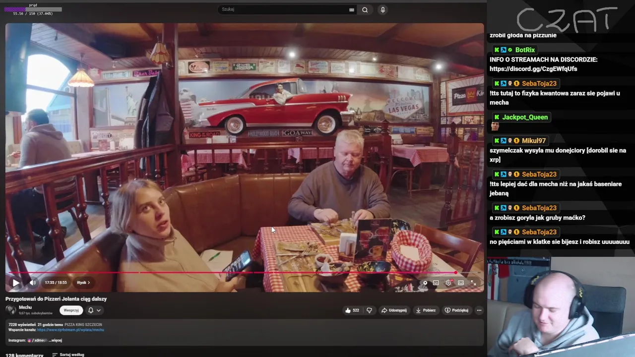Dislike the video with thumbs down
The image size is (635, 357).
point(369,310)
